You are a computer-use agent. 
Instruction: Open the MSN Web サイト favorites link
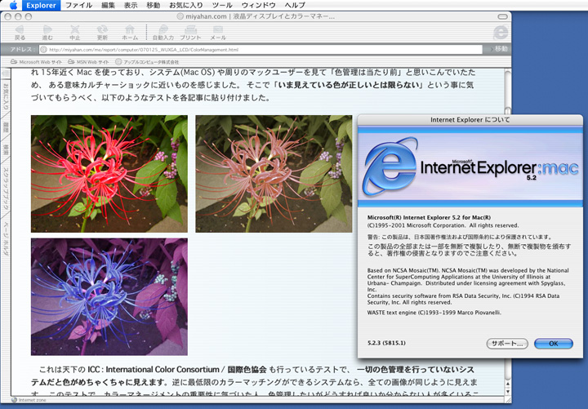[x=91, y=62]
